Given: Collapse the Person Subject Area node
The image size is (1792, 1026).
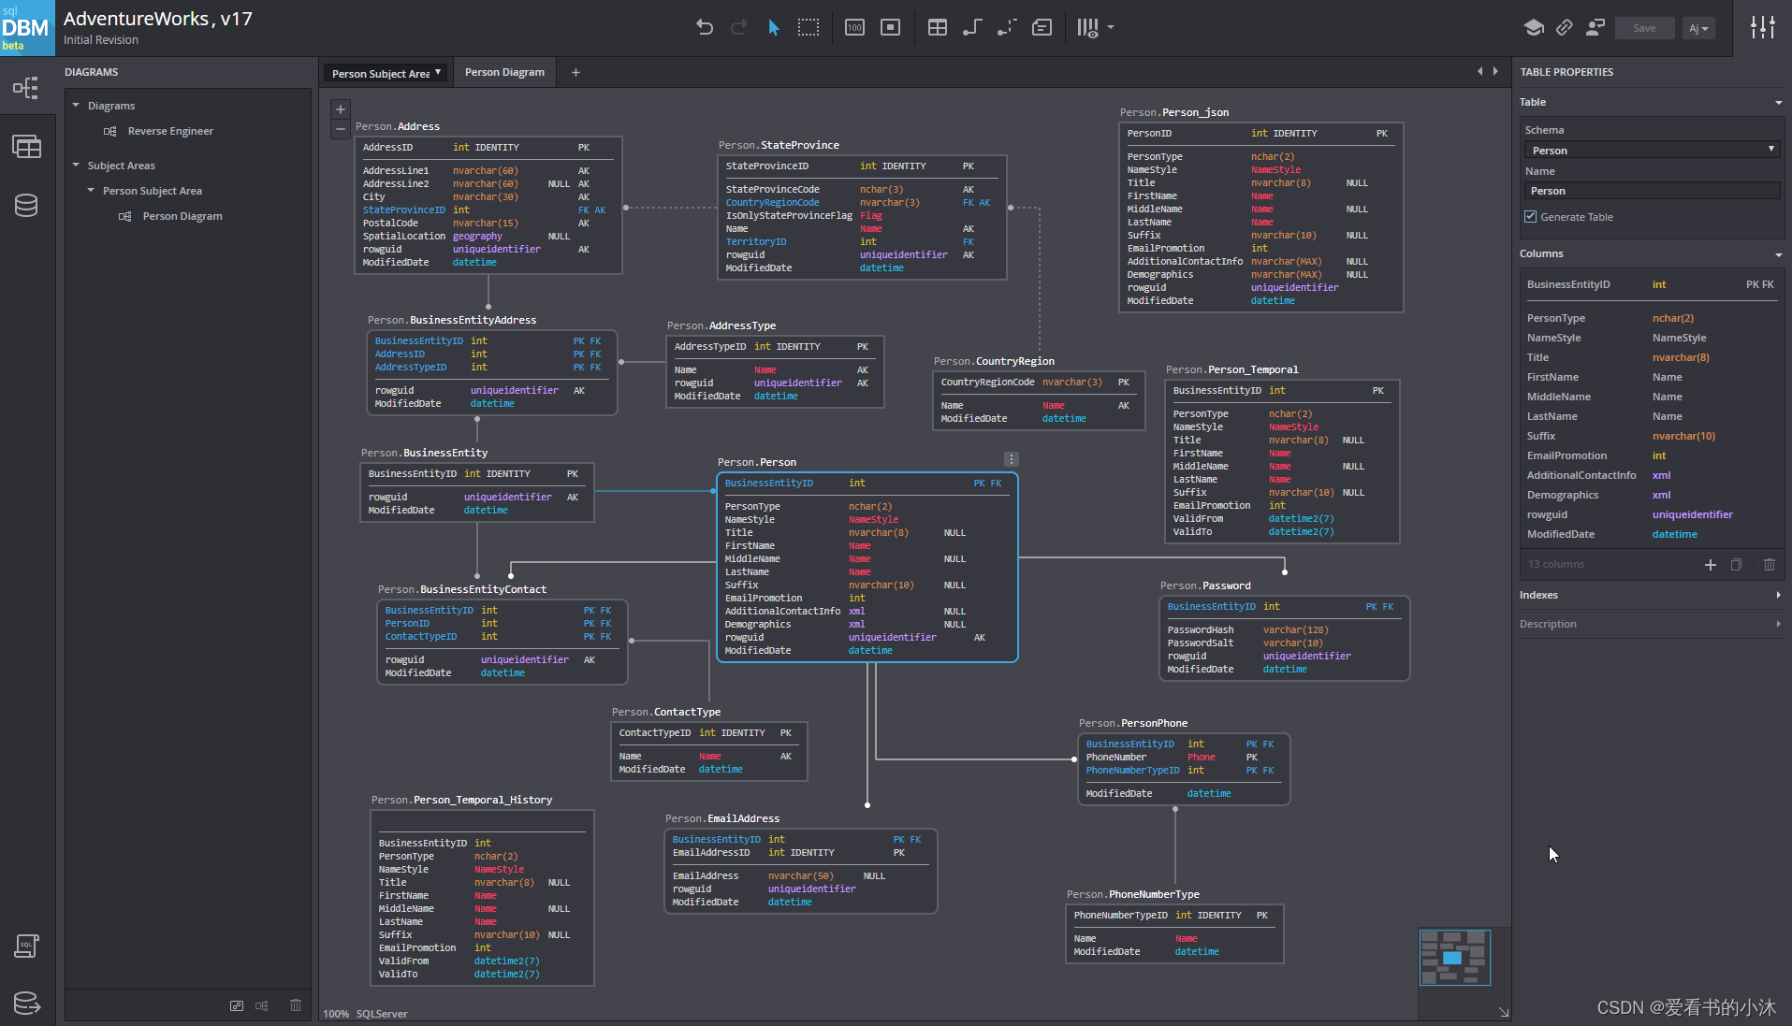Looking at the screenshot, I should 92,190.
